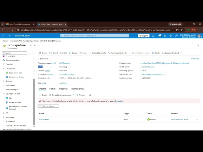Open Invocations and more for CalculateBMI
This screenshot has height=152, width=203.
(180, 120)
